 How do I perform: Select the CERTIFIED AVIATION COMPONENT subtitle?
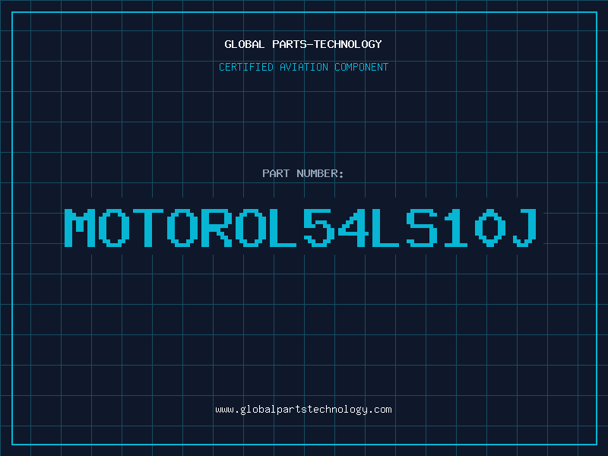click(x=303, y=67)
